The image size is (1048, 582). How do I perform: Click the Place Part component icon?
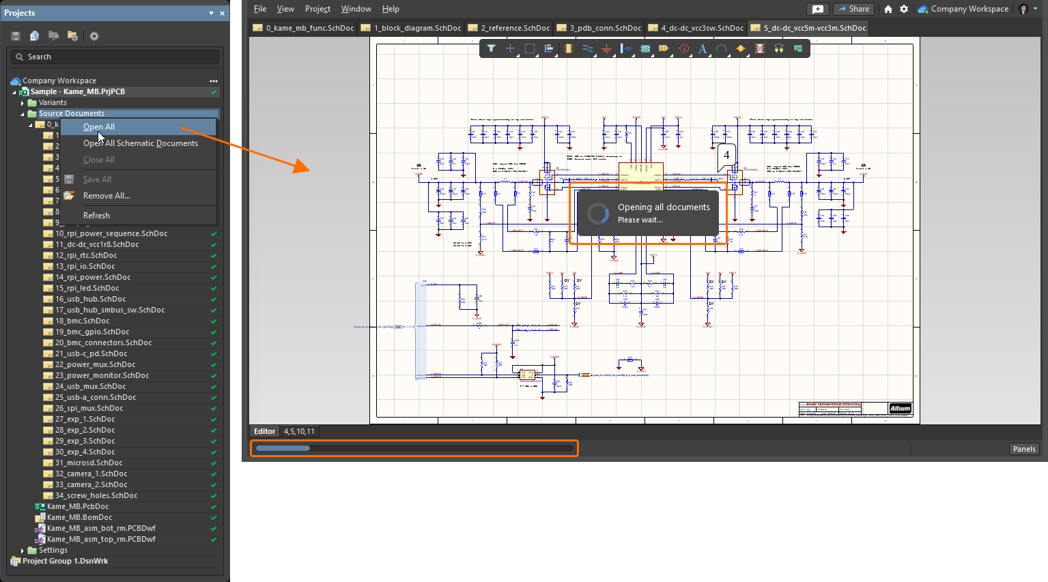tap(568, 48)
